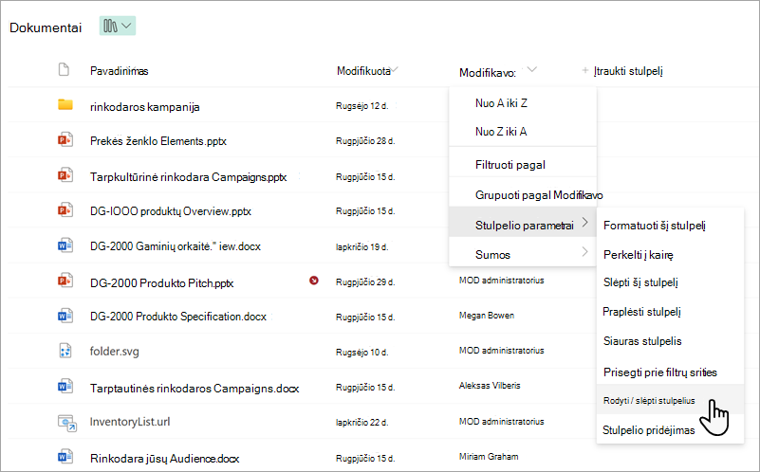The image size is (760, 472).
Task: Click the image file icon of folder.svg
Action: (65, 351)
